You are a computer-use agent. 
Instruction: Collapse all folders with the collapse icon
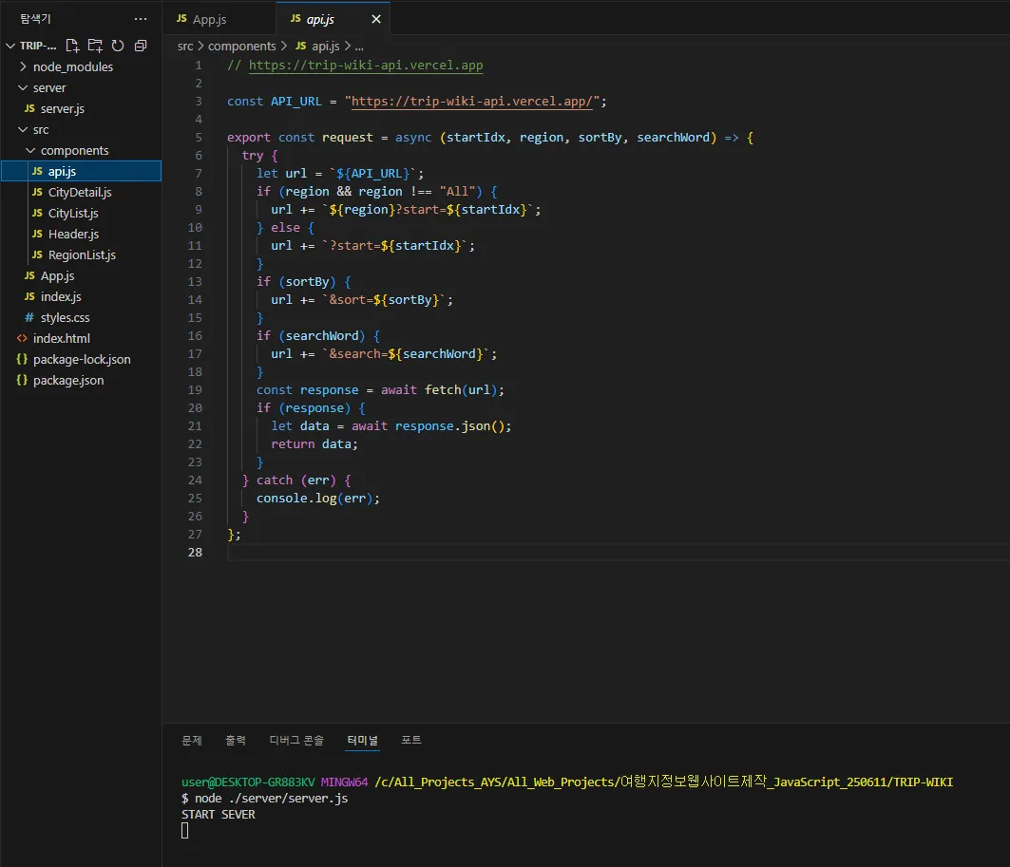(x=141, y=46)
